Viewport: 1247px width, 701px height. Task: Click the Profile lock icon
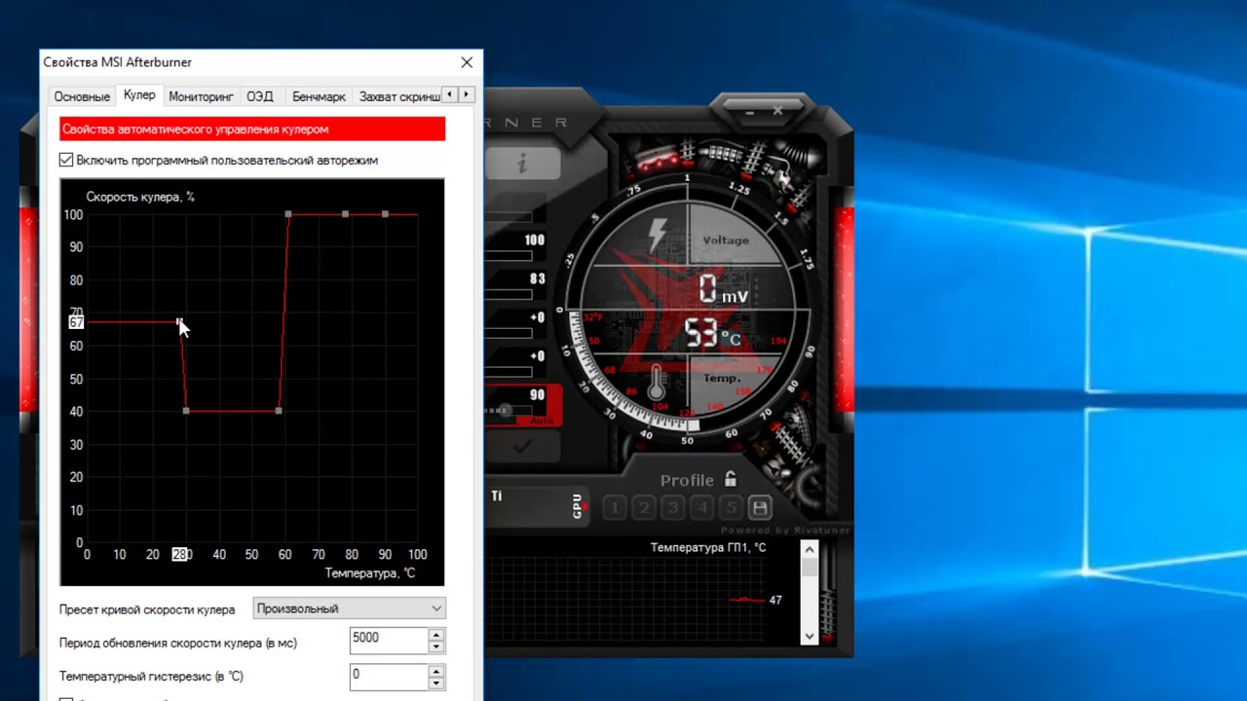pyautogui.click(x=731, y=478)
